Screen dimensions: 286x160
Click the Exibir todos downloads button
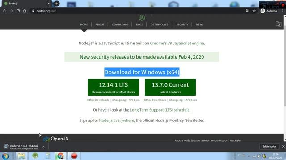point(269,146)
